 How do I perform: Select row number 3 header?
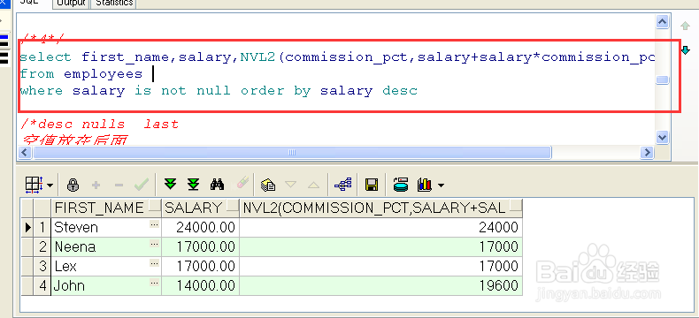point(42,266)
